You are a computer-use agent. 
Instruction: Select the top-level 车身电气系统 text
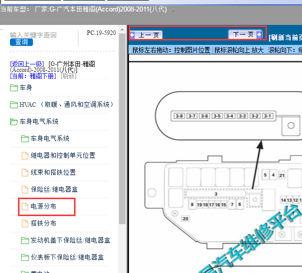pyautogui.click(x=39, y=121)
